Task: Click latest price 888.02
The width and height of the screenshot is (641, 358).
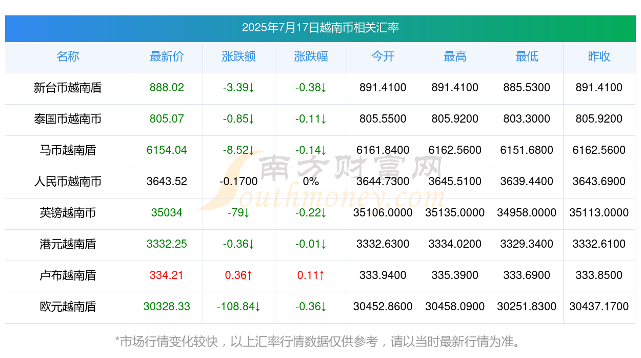Action: [167, 88]
